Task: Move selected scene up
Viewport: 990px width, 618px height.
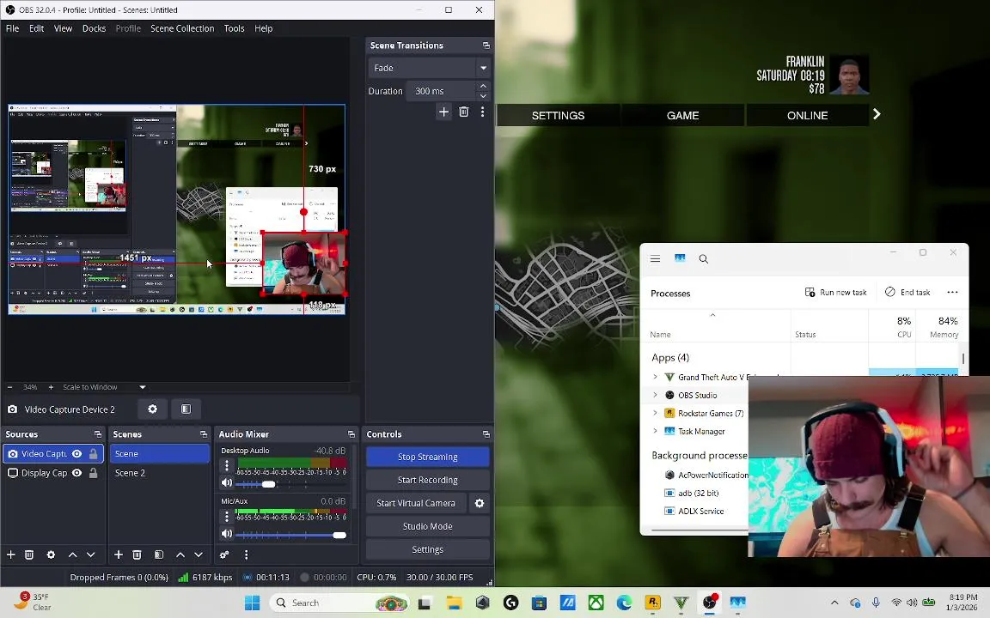Action: pos(180,555)
